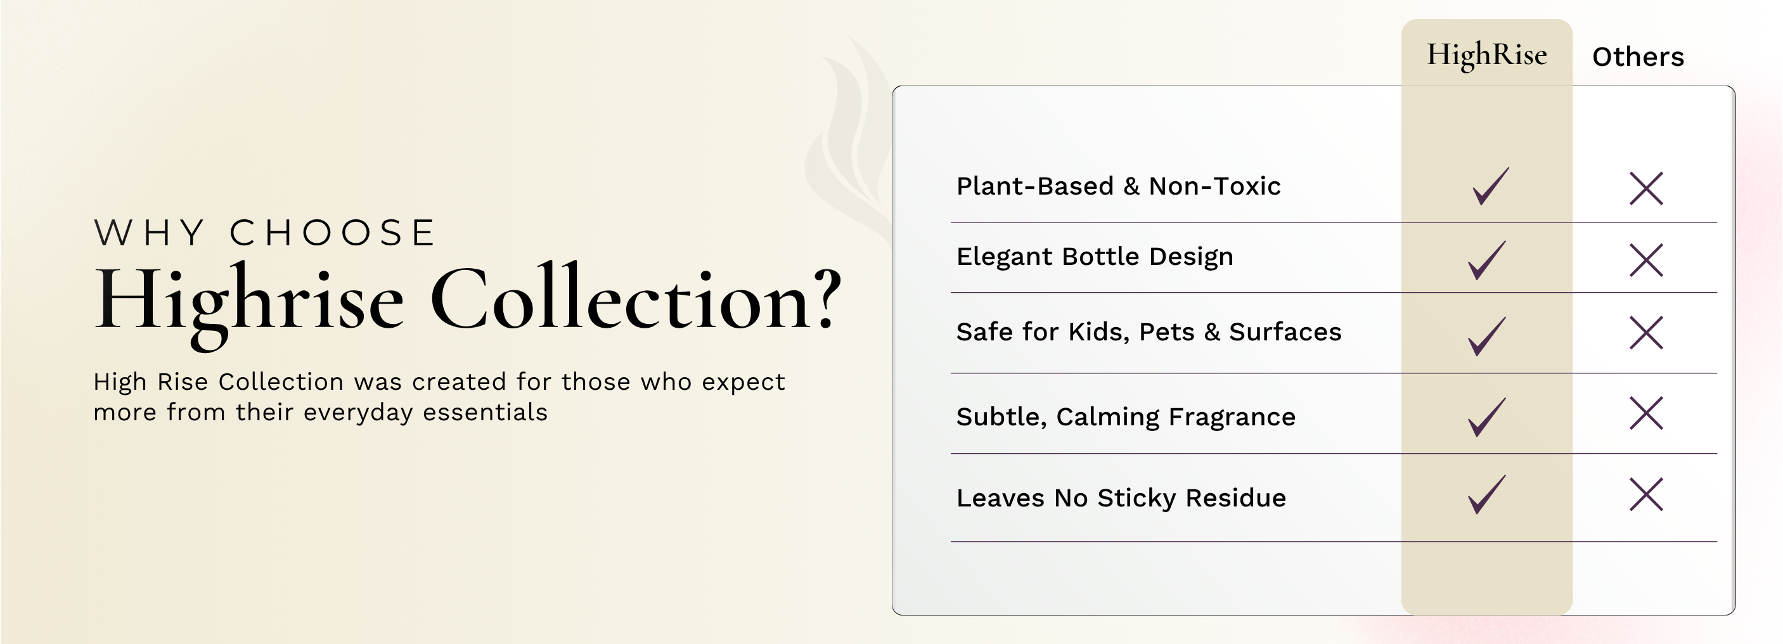Select the Others column header
This screenshot has width=1783, height=644.
click(x=1638, y=57)
